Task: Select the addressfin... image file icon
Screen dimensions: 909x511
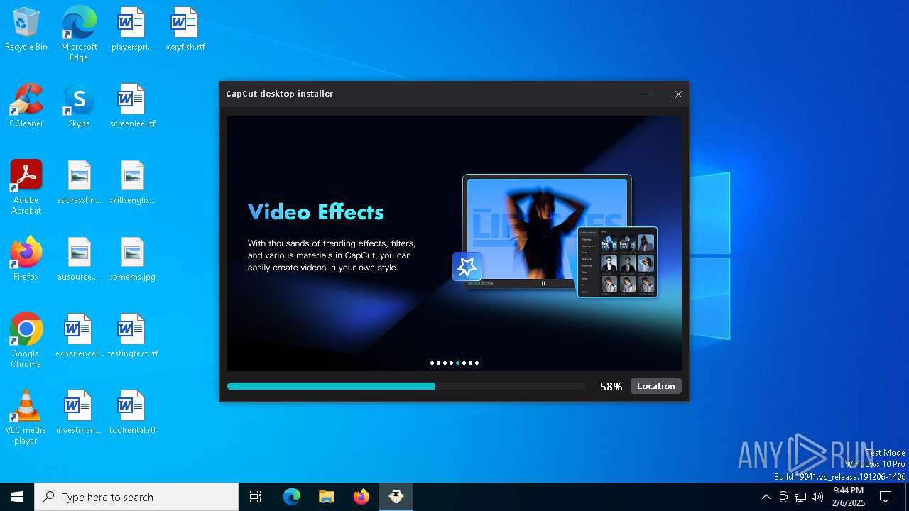Action: point(79,182)
